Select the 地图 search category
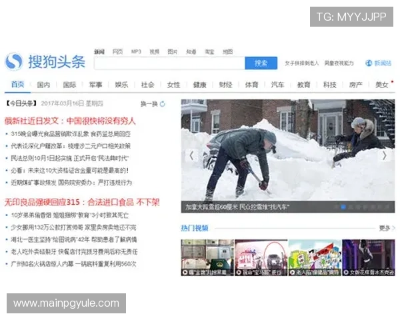This screenshot has width=400, height=320. click(228, 51)
